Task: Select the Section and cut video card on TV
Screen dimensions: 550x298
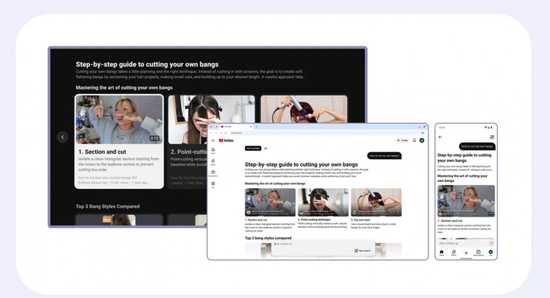Action: pos(119,142)
